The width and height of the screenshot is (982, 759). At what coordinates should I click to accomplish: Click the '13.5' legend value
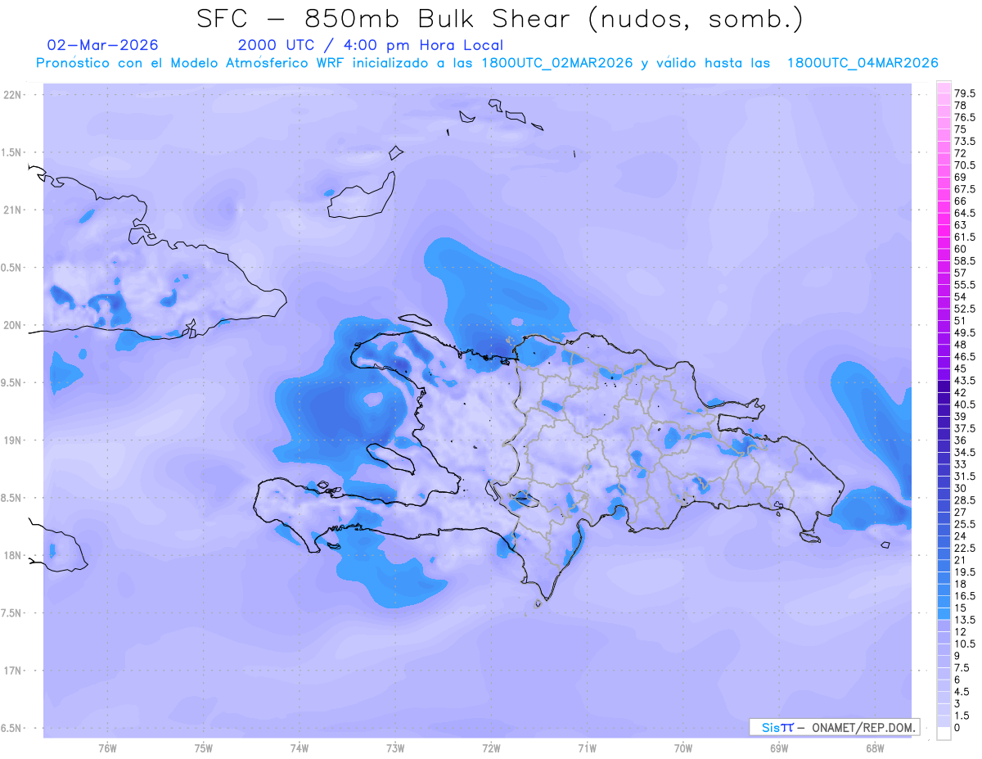coord(964,620)
